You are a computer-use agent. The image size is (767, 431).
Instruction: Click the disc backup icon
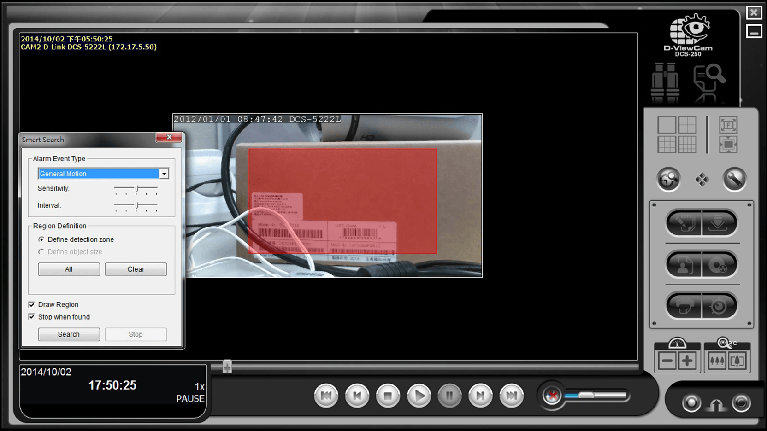[x=718, y=265]
